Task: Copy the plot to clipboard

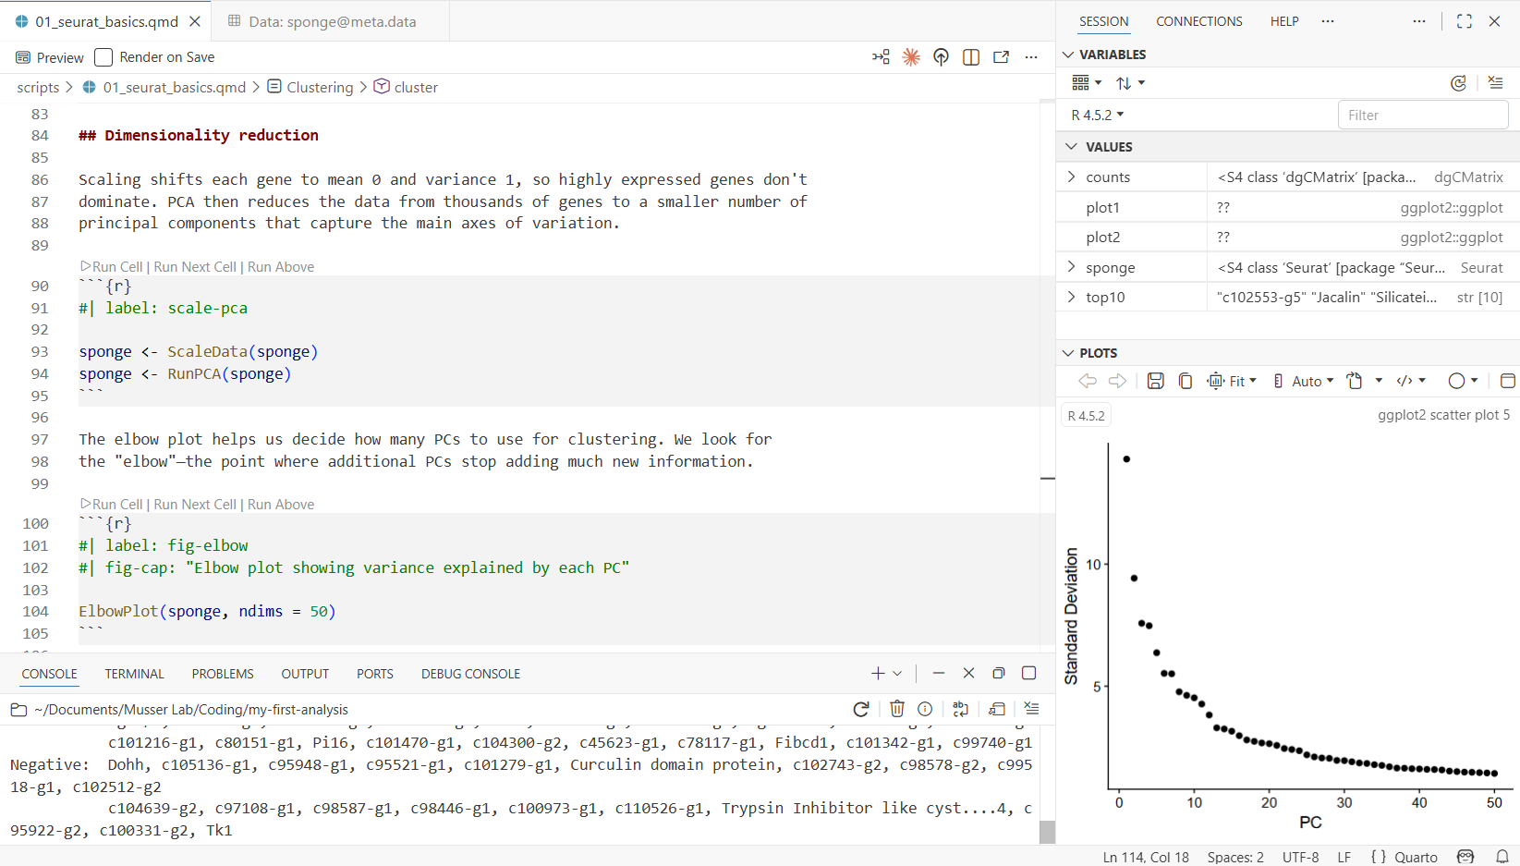Action: pos(1186,381)
